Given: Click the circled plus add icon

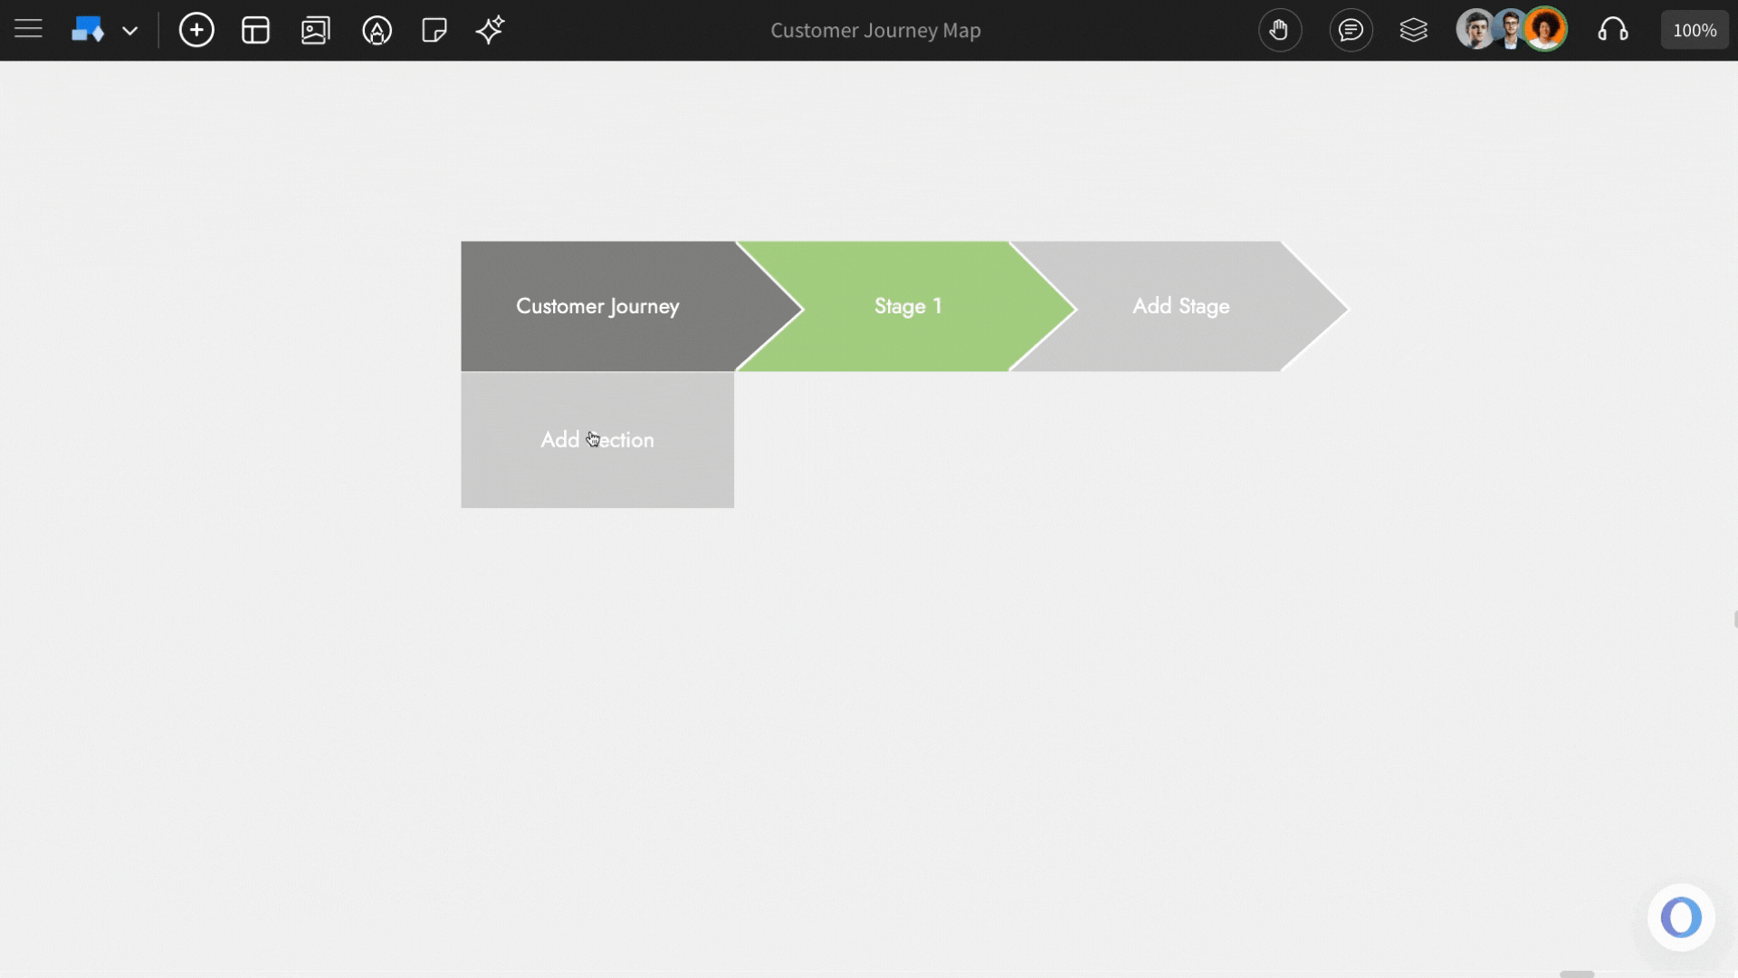Looking at the screenshot, I should 196,30.
